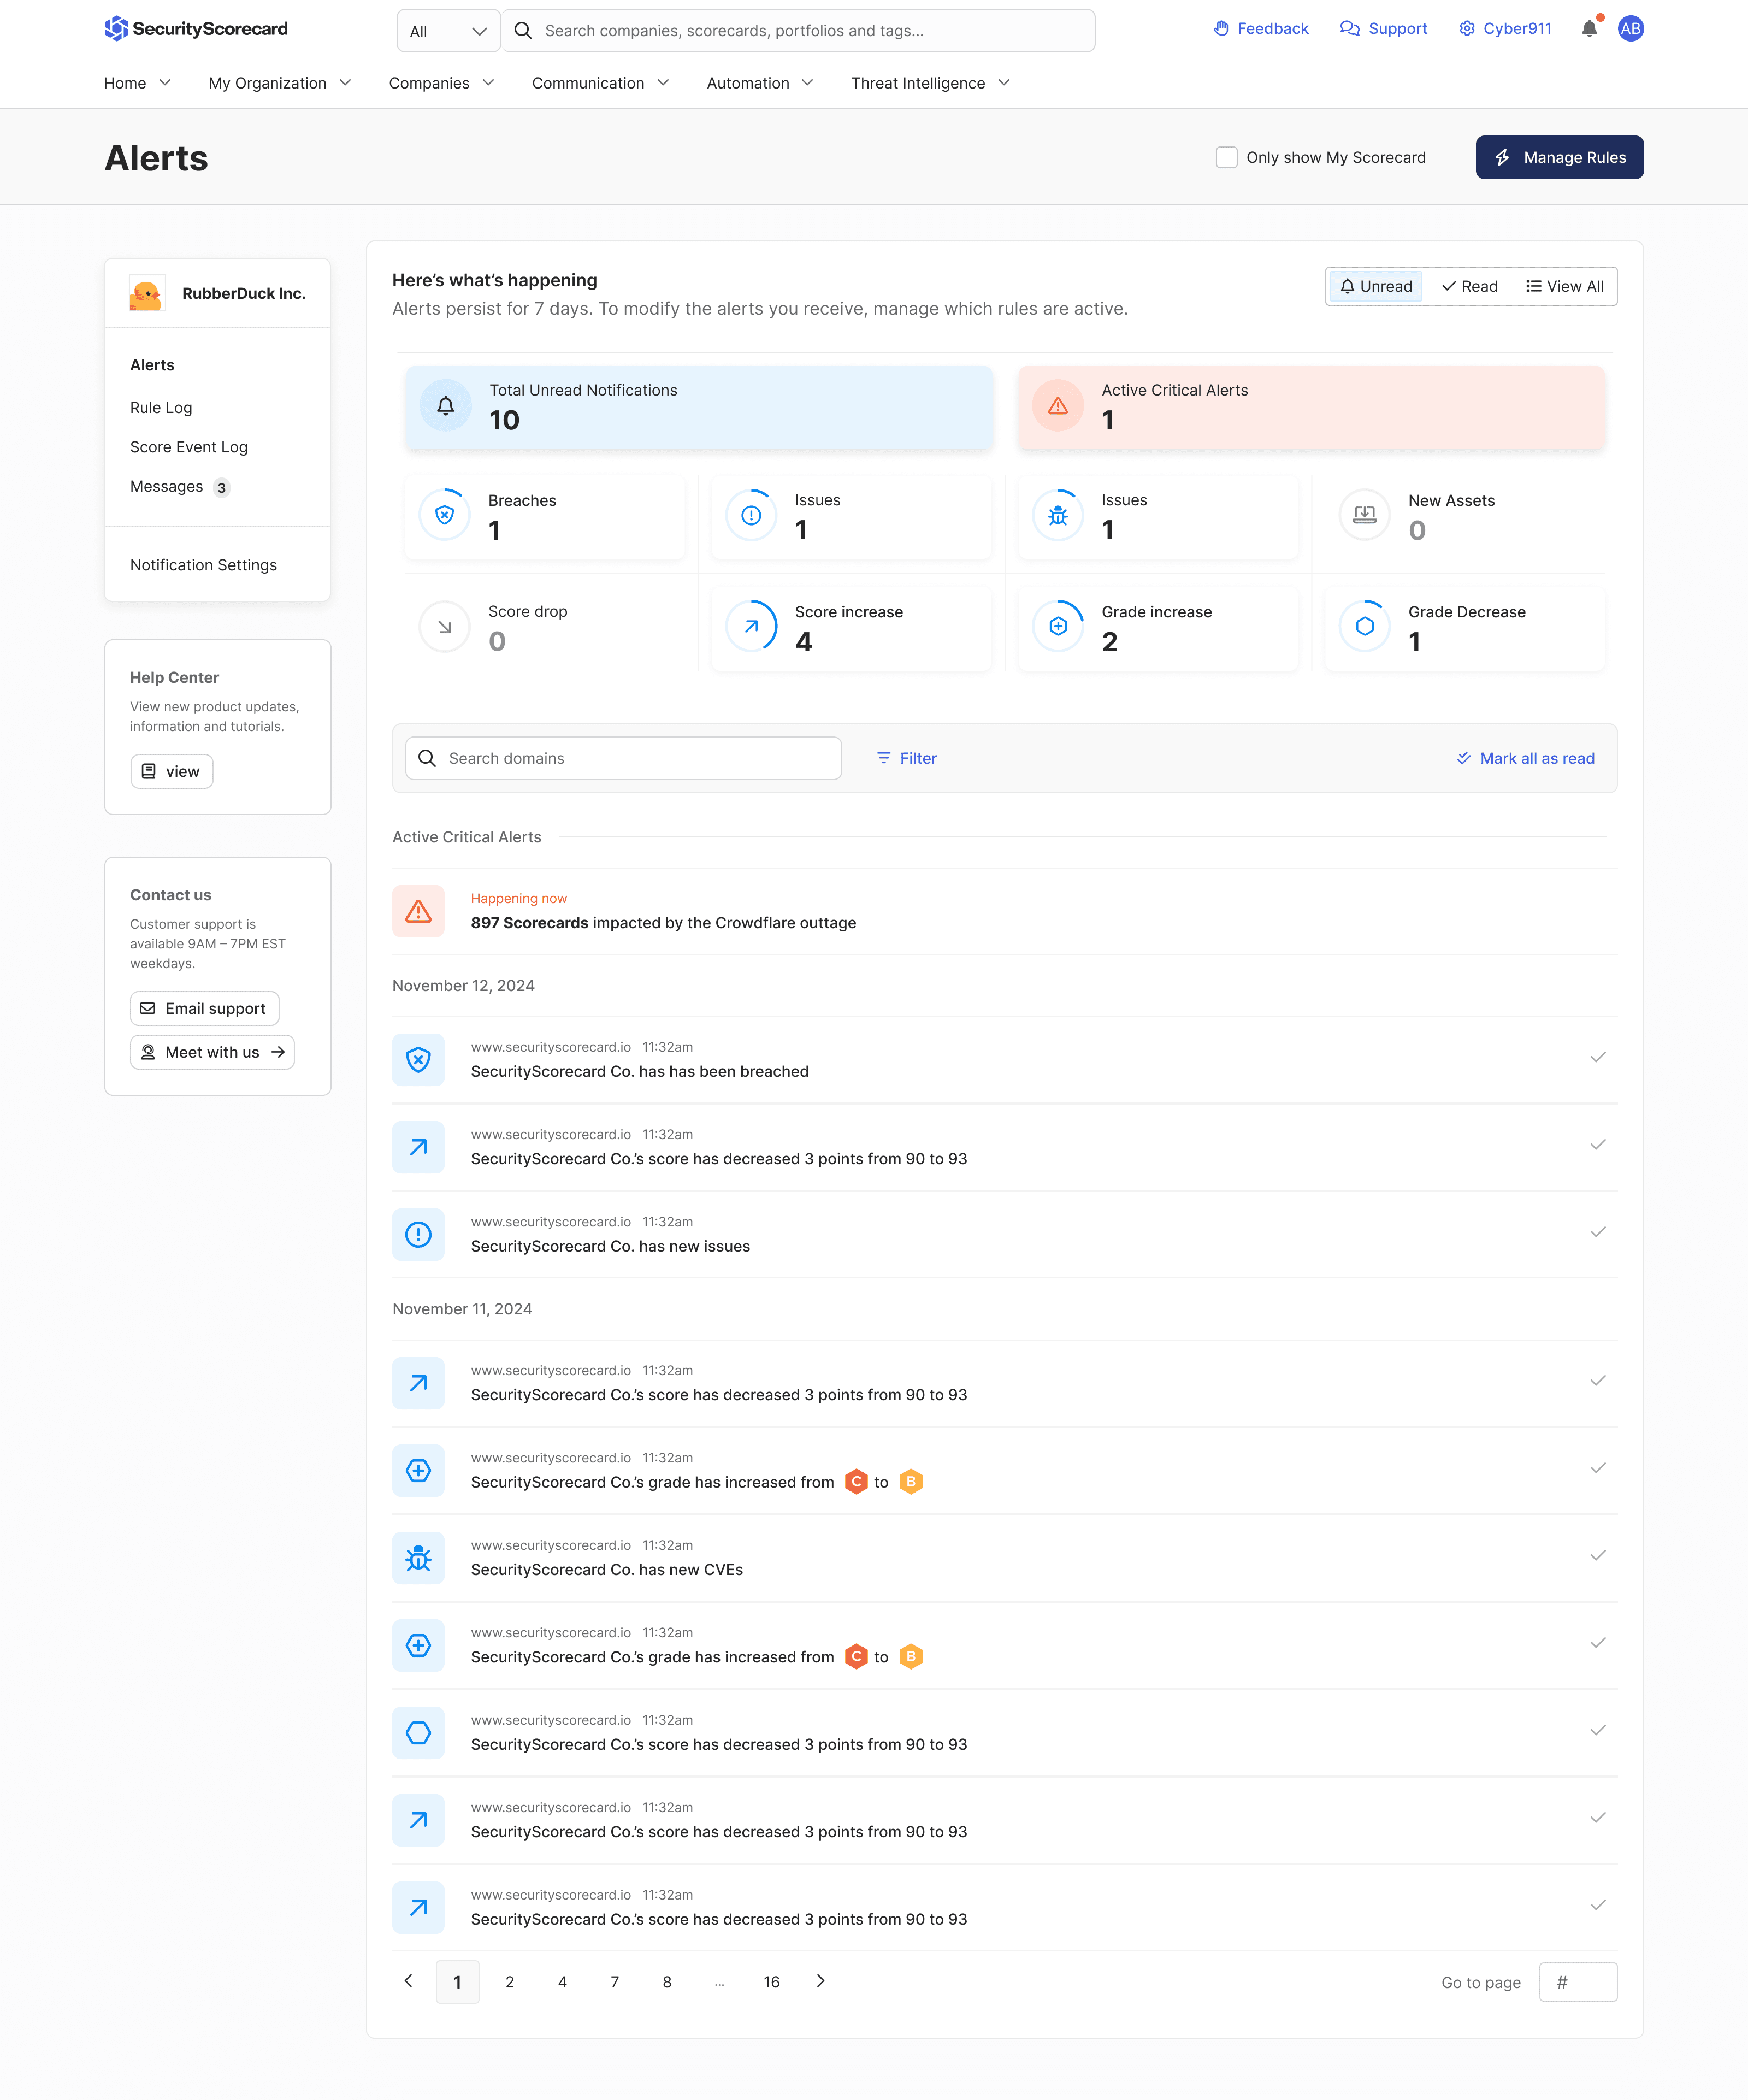Click the CVE bug icon in alert list

pyautogui.click(x=418, y=1558)
